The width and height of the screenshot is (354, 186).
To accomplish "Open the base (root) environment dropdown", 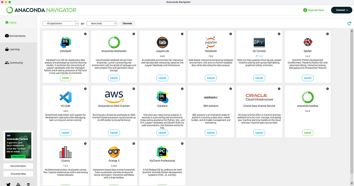I will point(102,23).
